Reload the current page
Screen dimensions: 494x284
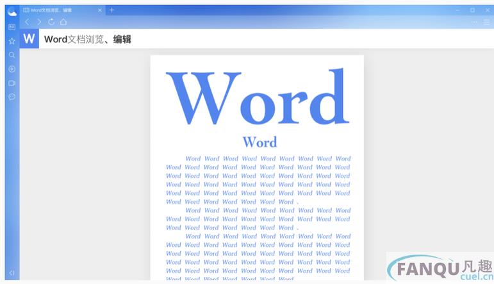(51, 22)
